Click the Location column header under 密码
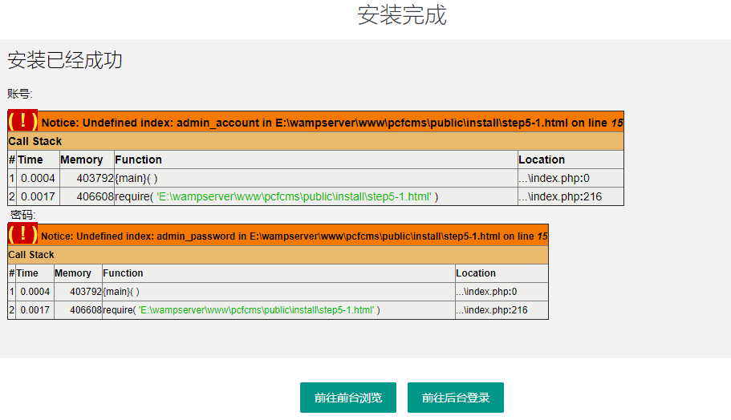The height and width of the screenshot is (420, 731). tap(476, 273)
